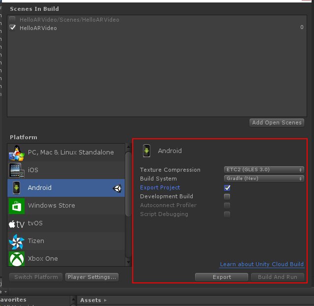Click the Export button
The height and width of the screenshot is (306, 314).
(222, 277)
